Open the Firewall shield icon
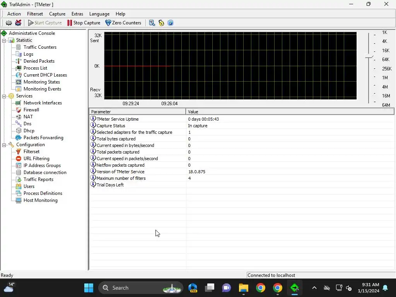 point(19,110)
